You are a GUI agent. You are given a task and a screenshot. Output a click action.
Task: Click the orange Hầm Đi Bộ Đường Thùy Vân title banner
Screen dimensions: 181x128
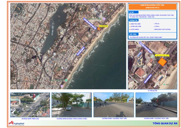click(153, 7)
